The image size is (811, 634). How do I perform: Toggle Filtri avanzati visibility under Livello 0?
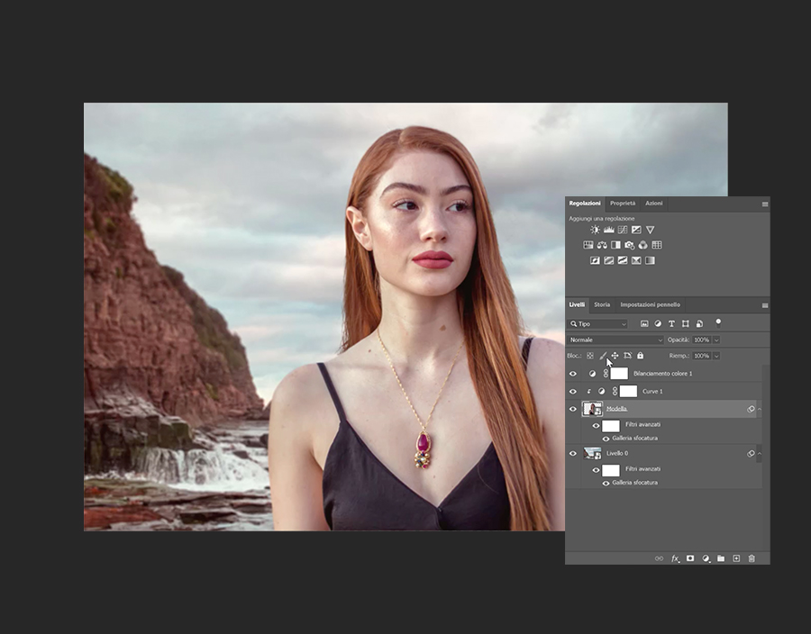[x=596, y=470]
